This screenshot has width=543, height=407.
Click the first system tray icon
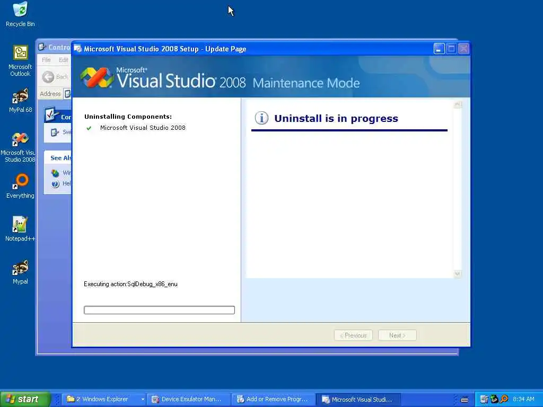pyautogui.click(x=484, y=400)
